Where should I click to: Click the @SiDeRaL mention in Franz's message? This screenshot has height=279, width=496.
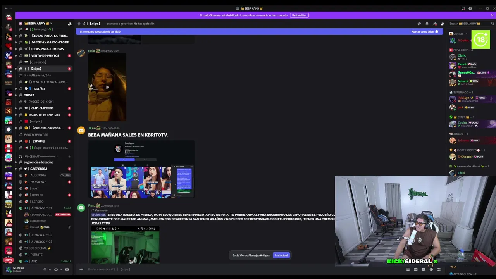[98, 215]
